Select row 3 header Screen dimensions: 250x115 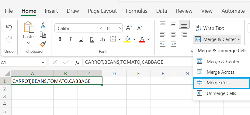click(5, 96)
